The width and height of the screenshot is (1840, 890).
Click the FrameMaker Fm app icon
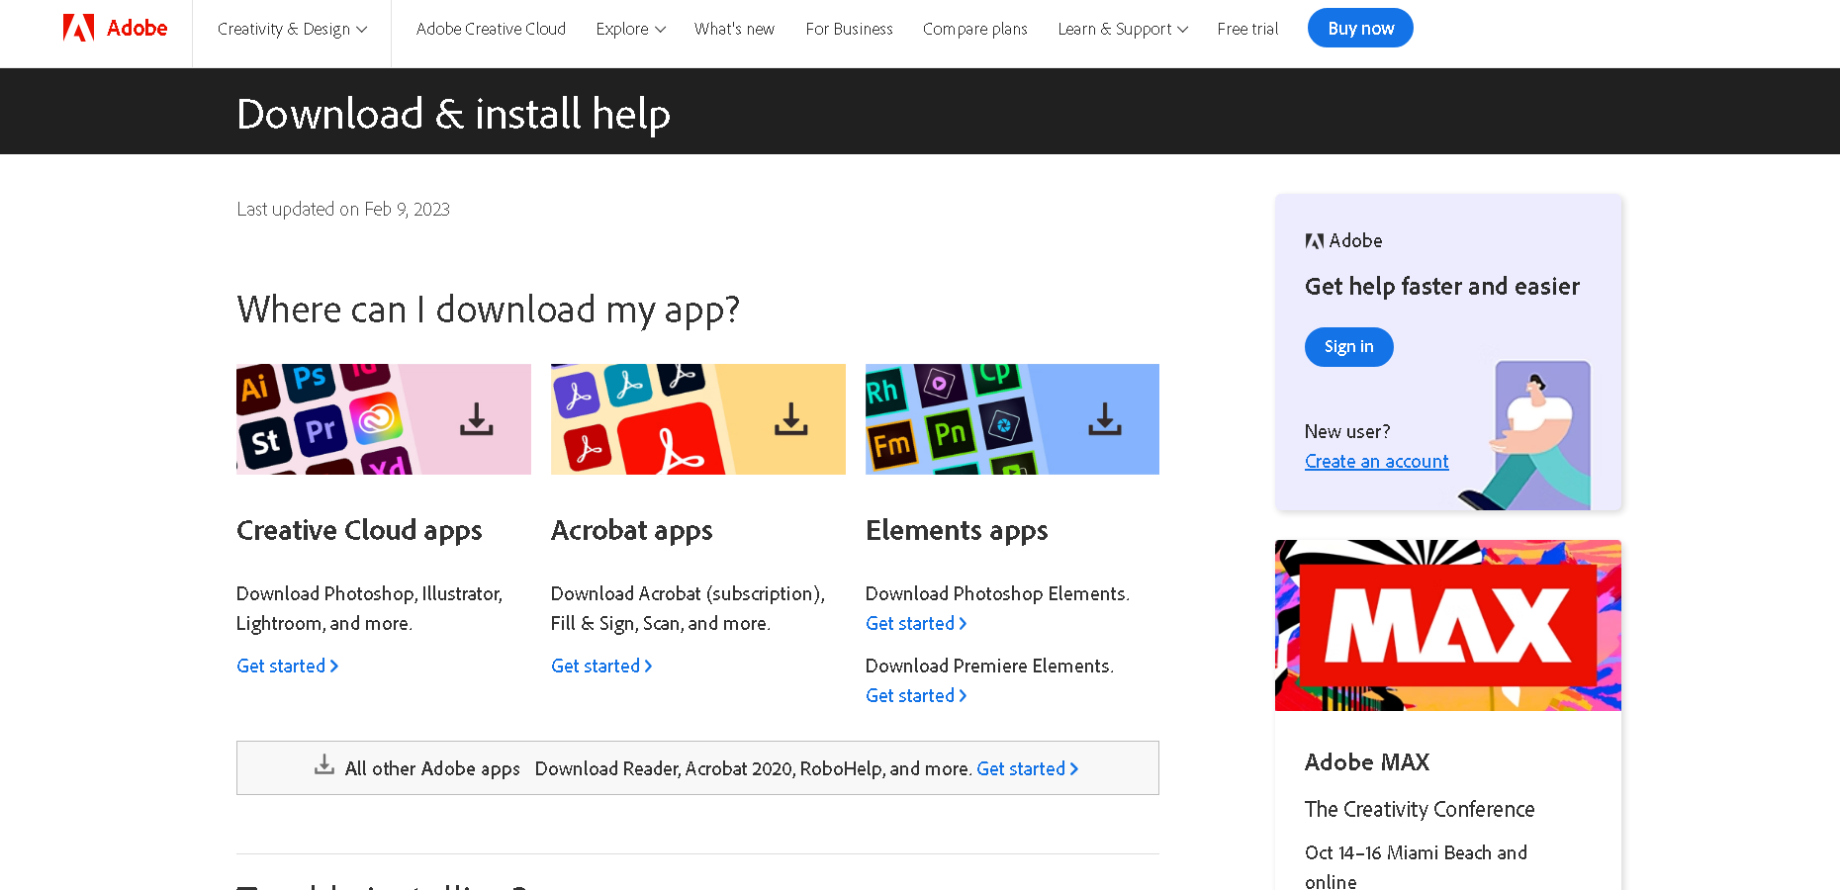click(891, 445)
